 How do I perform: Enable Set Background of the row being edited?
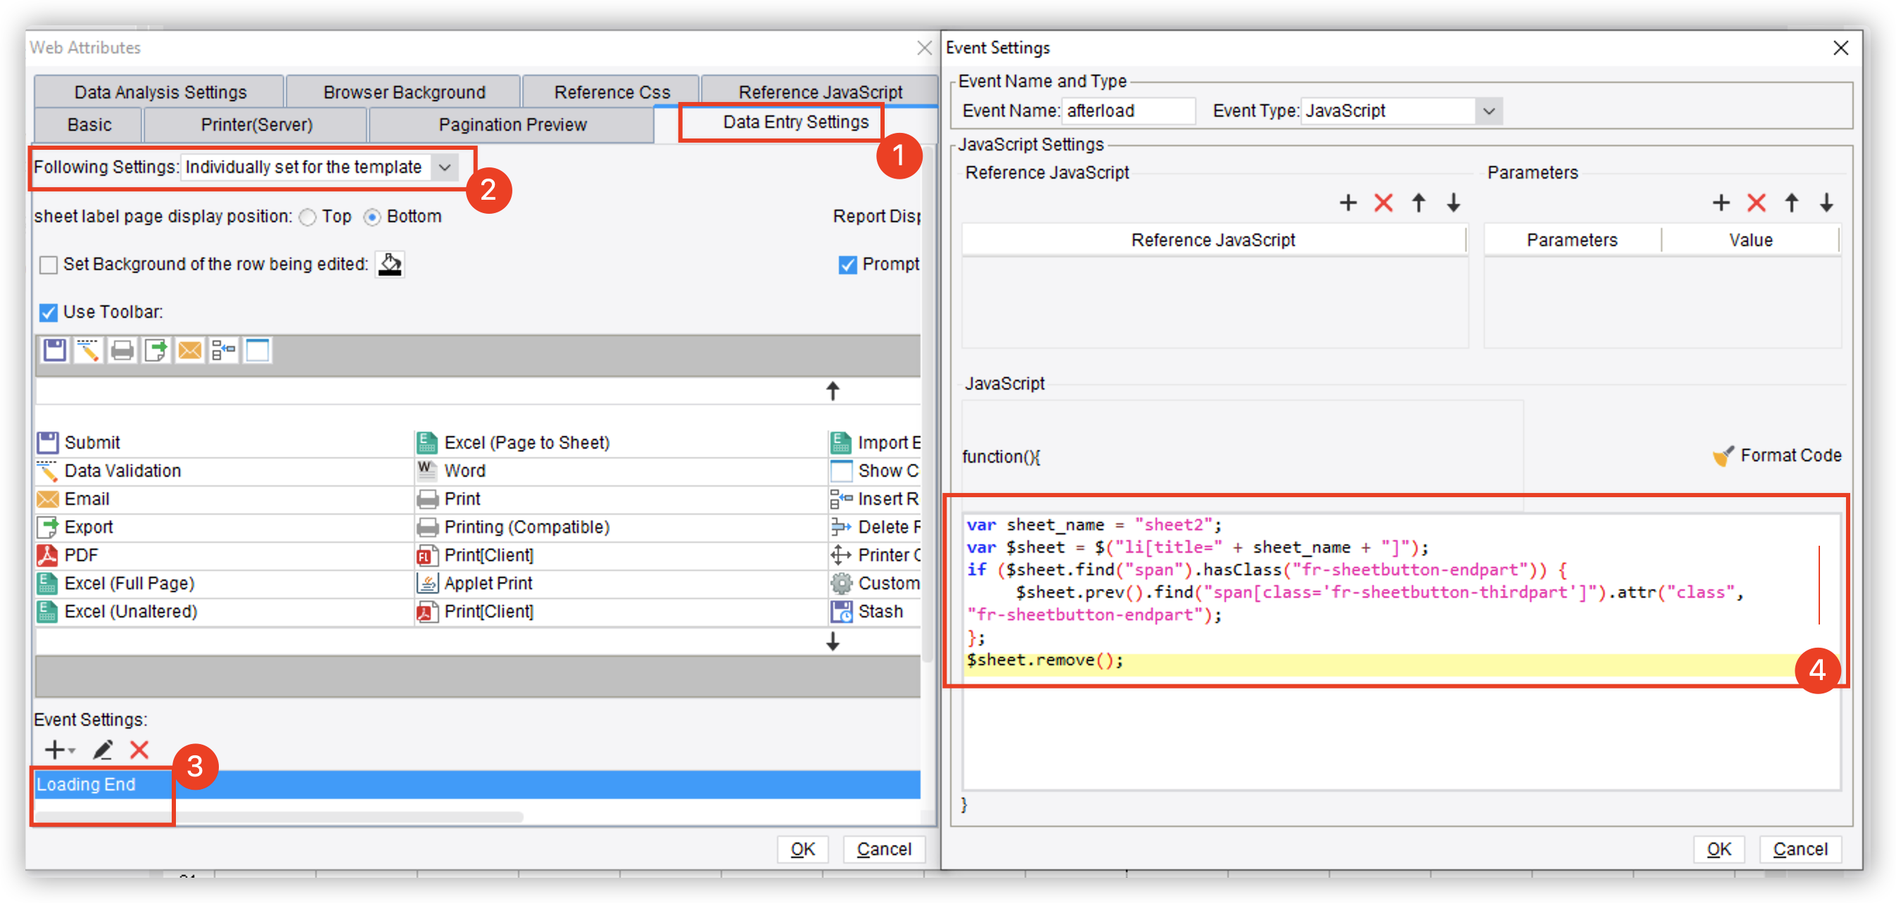49,264
